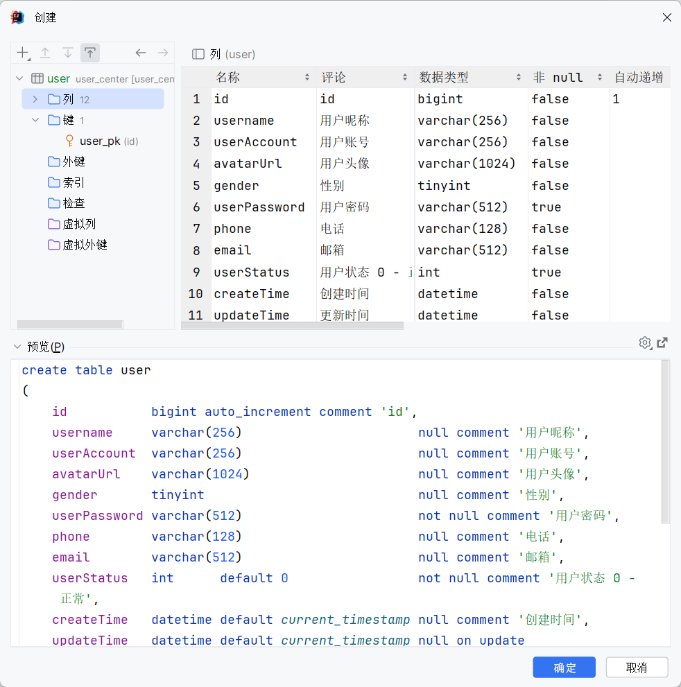The image size is (681, 687).
Task: Click the back navigation arrow
Action: (x=141, y=53)
